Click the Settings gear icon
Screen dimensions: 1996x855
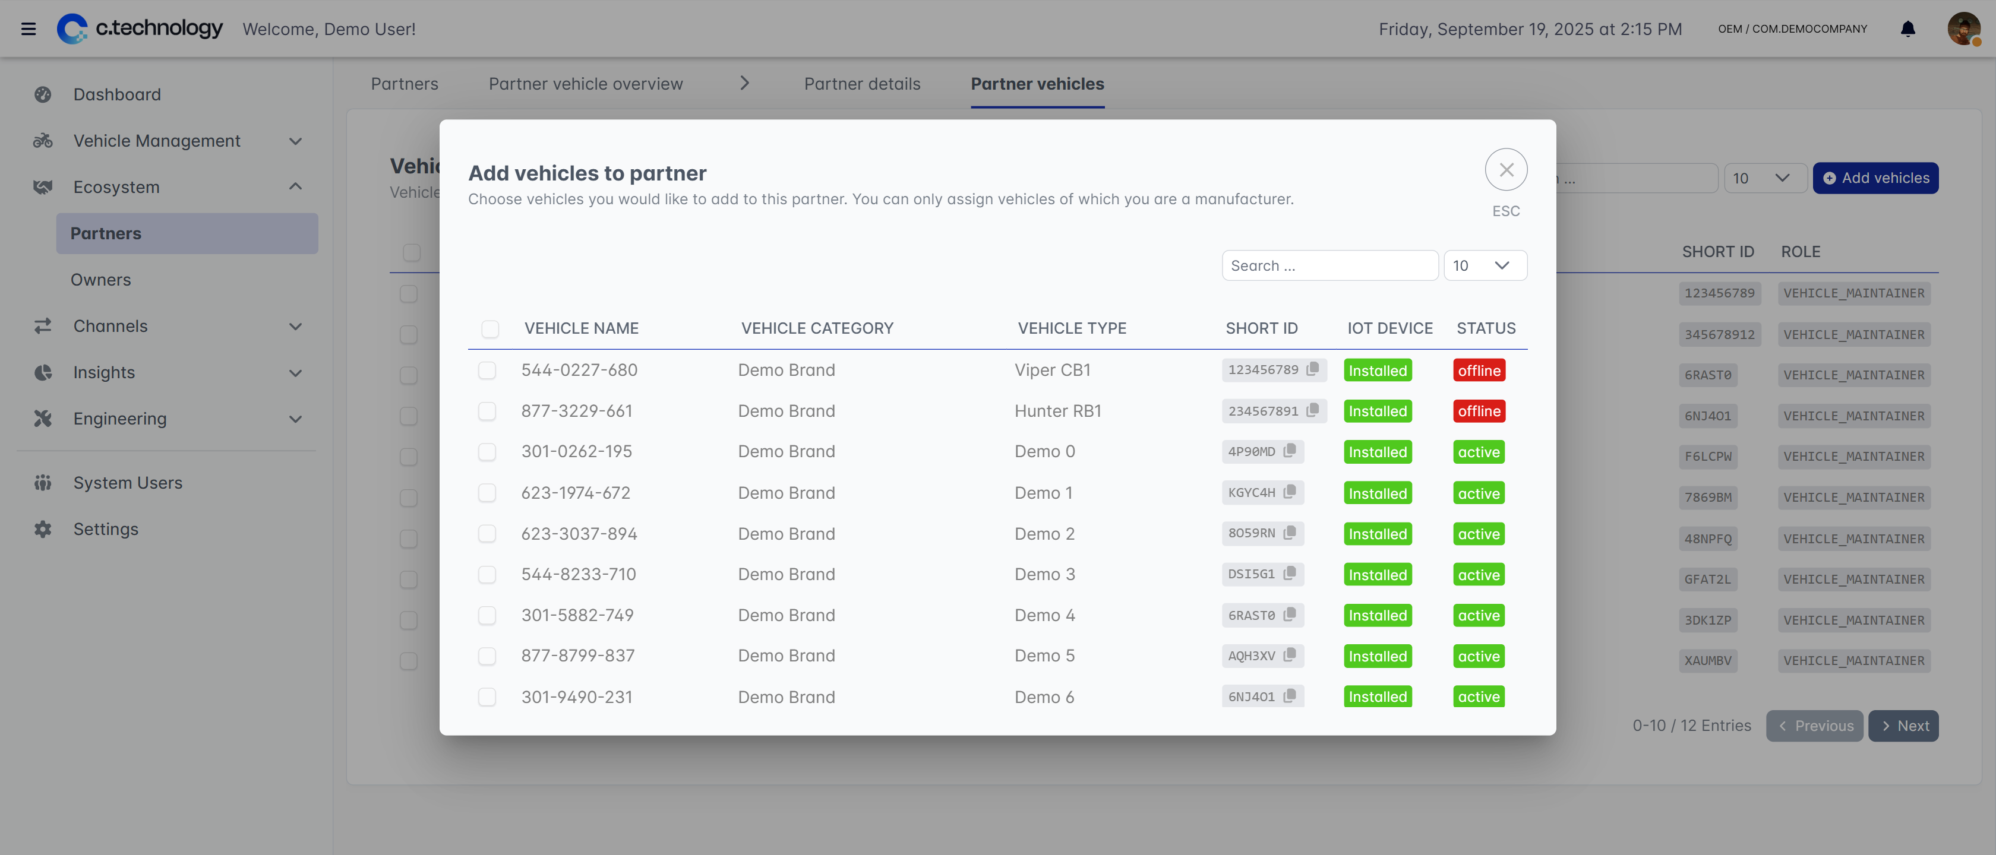click(43, 529)
